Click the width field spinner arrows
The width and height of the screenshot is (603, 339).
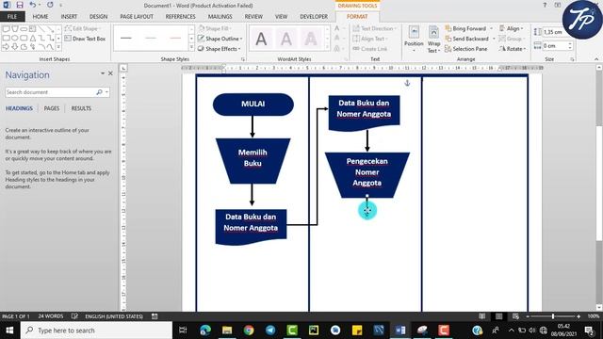(570, 46)
